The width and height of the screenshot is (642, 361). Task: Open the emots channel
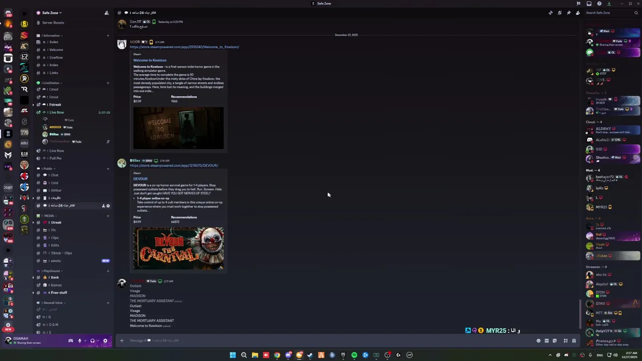point(73,261)
